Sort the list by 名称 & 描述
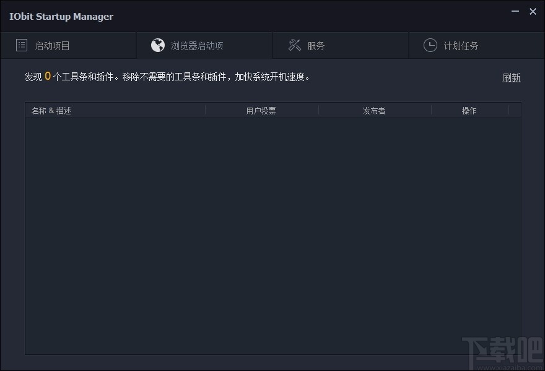Screen dimensions: 545x371 click(x=51, y=110)
